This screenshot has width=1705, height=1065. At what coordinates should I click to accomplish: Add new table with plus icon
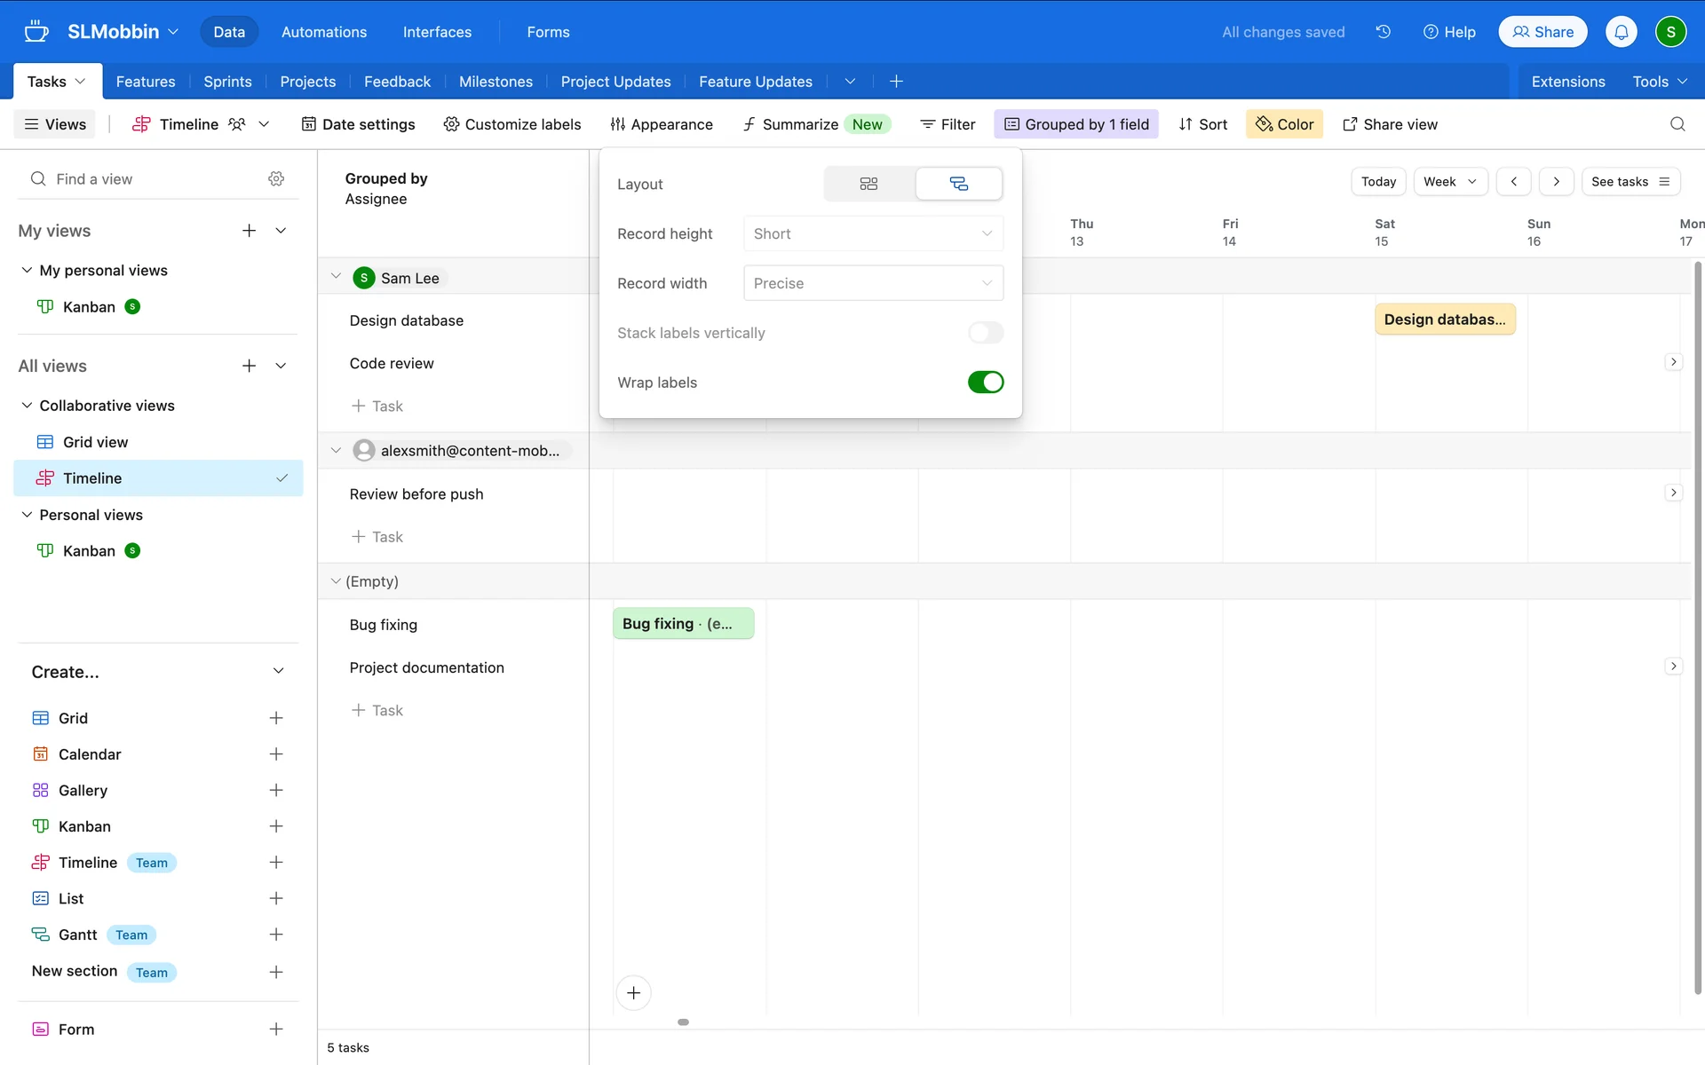[896, 82]
